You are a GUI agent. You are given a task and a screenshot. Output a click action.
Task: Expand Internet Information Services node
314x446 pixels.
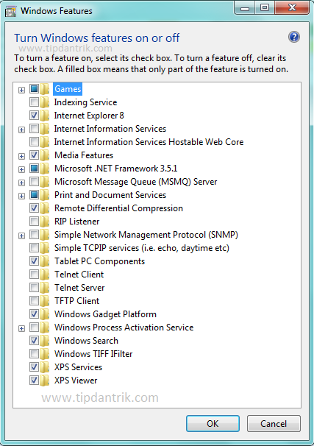click(x=21, y=130)
